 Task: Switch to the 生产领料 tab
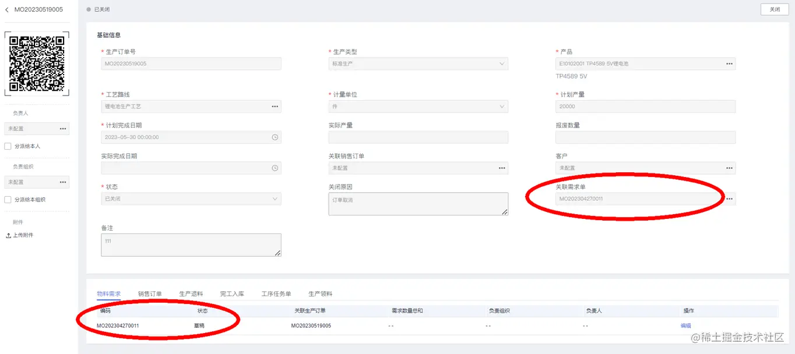click(320, 294)
